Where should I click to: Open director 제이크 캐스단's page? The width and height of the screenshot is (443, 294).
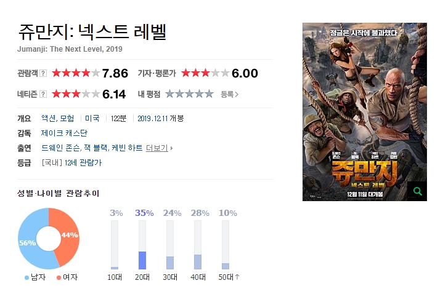(x=64, y=133)
